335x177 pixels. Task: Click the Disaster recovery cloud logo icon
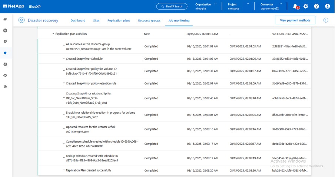pos(21,20)
